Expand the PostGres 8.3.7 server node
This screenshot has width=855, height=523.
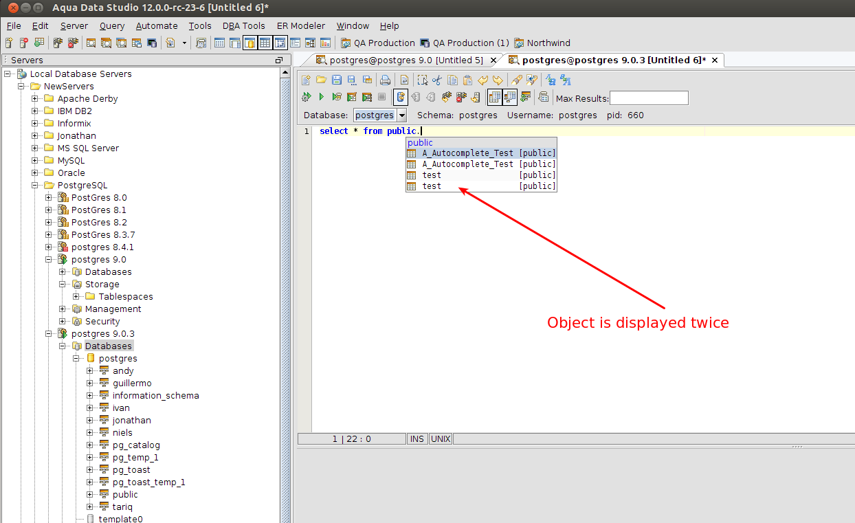[49, 234]
